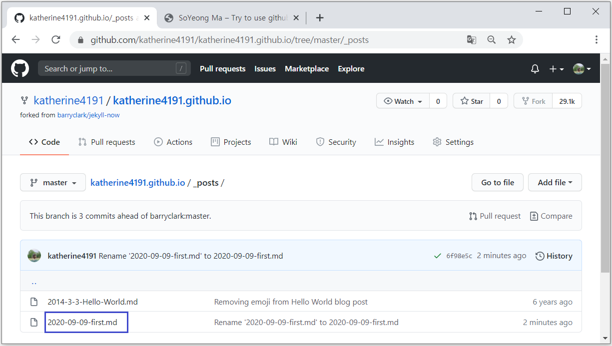This screenshot has width=612, height=346.
Task: Open the master branch selector
Action: (53, 182)
